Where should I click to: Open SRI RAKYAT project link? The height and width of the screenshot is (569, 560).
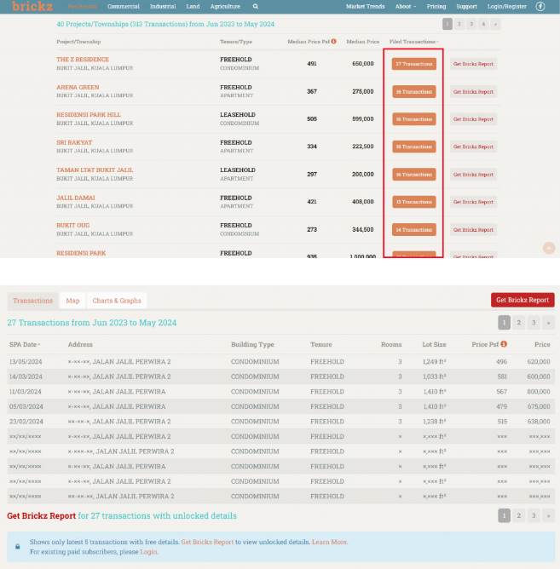74,142
